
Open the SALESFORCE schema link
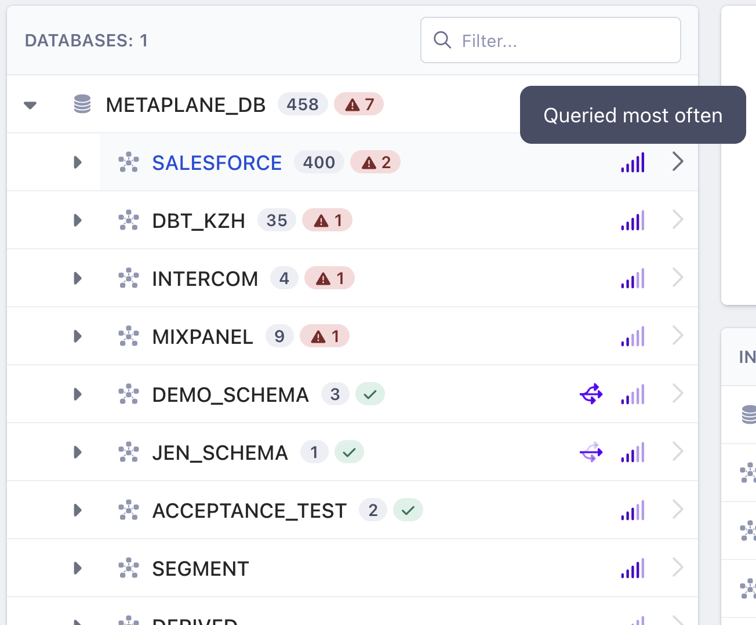point(217,163)
